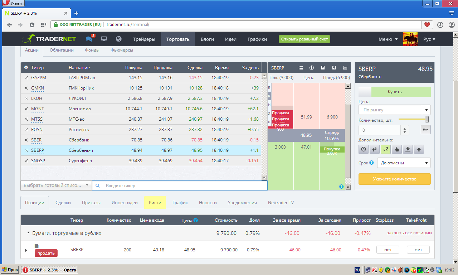Open the Рус language dropdown
The width and height of the screenshot is (458, 275).
click(x=429, y=39)
